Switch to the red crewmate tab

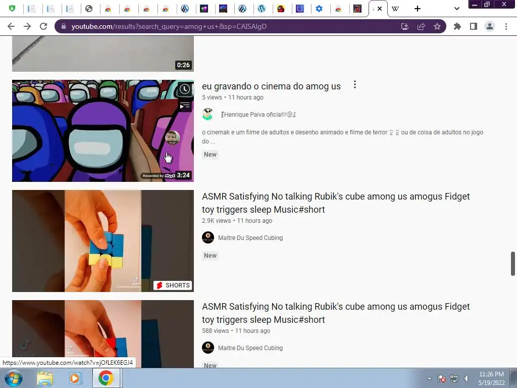tap(281, 9)
